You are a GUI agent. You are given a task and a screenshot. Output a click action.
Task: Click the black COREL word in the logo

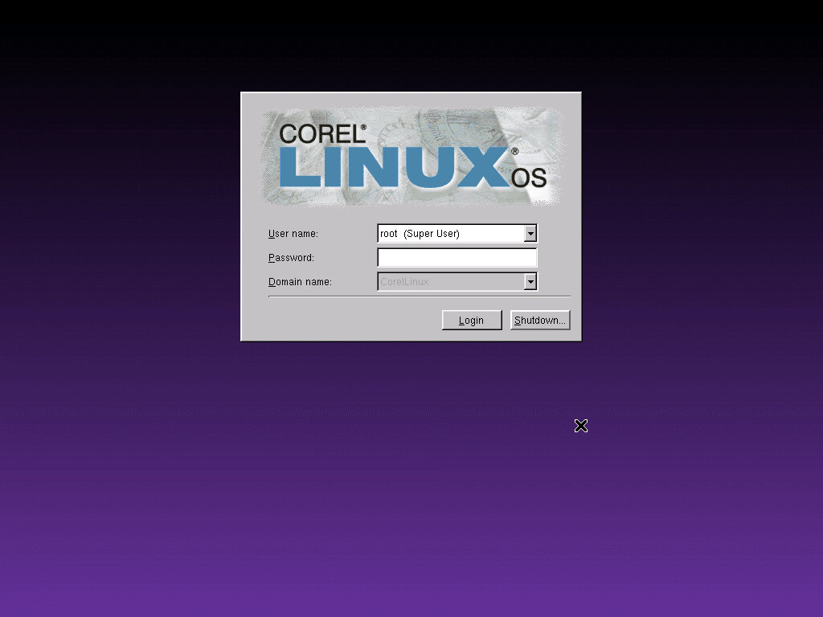click(x=320, y=134)
